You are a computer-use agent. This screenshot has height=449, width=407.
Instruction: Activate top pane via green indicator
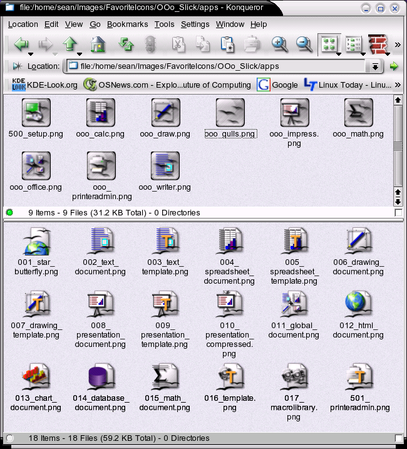tap(9, 212)
